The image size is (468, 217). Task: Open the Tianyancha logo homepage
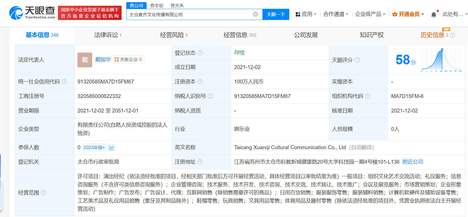tap(32, 13)
